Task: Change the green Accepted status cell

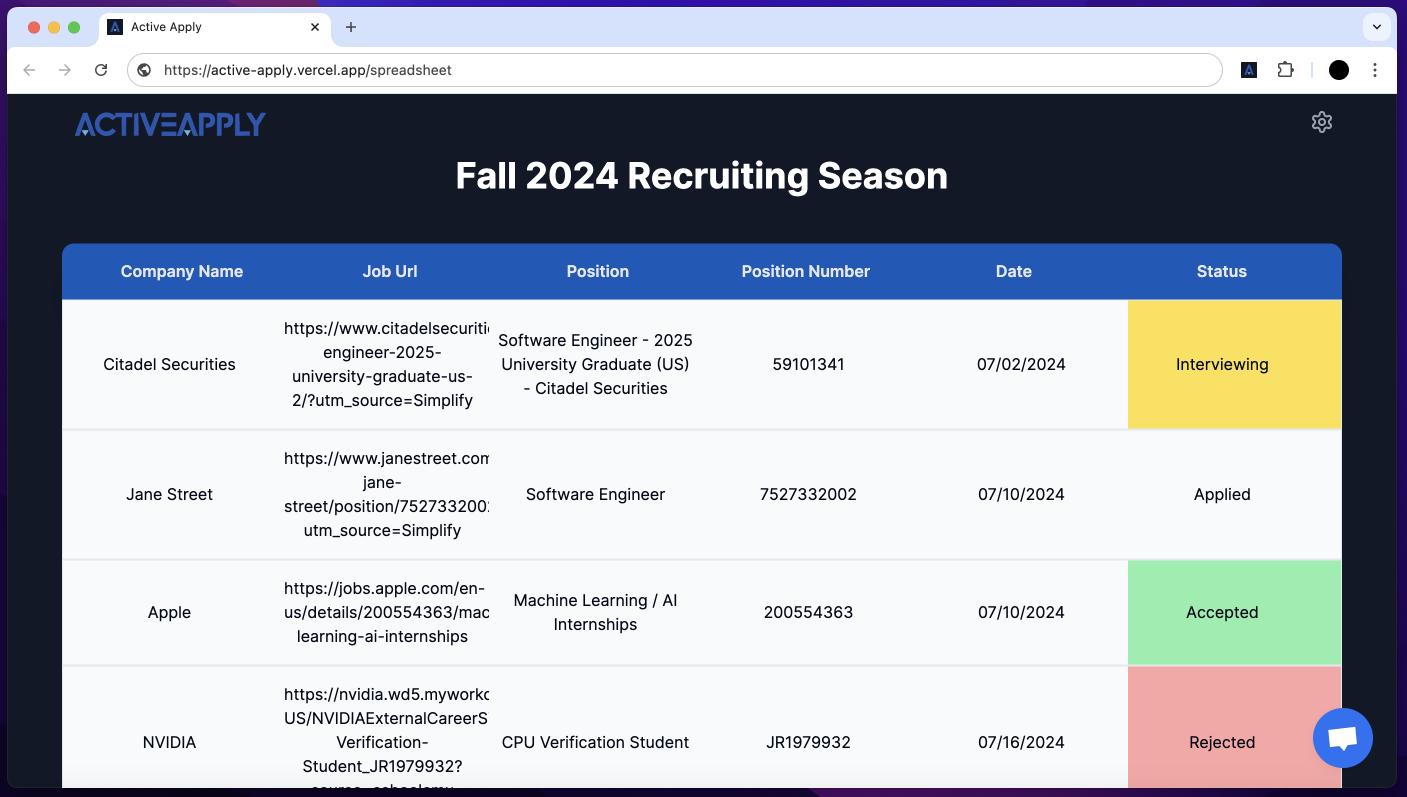Action: [1234, 612]
